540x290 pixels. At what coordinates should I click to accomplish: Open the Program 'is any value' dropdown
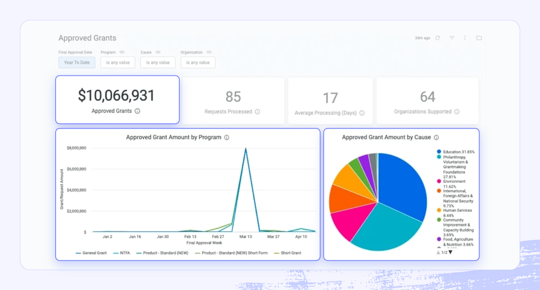click(118, 62)
